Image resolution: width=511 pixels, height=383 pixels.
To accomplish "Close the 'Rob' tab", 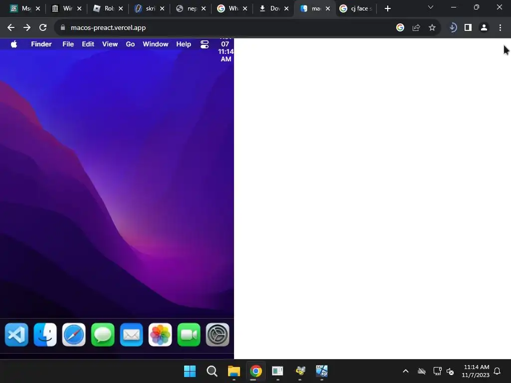I will pyautogui.click(x=121, y=8).
